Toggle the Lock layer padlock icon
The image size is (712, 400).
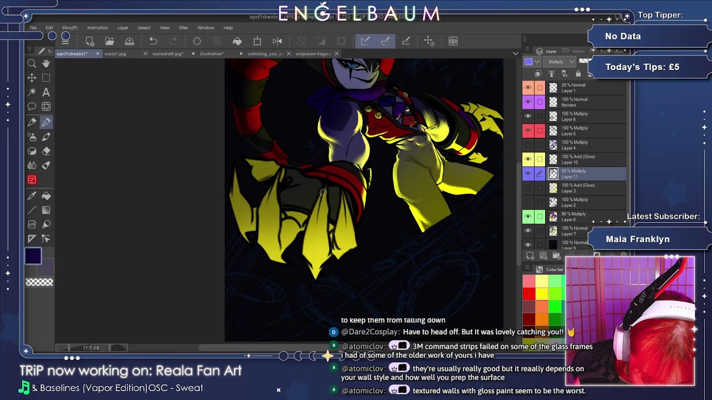578,74
